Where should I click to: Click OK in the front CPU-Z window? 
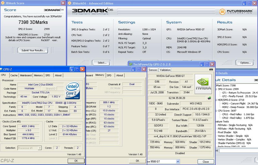tap(76, 161)
